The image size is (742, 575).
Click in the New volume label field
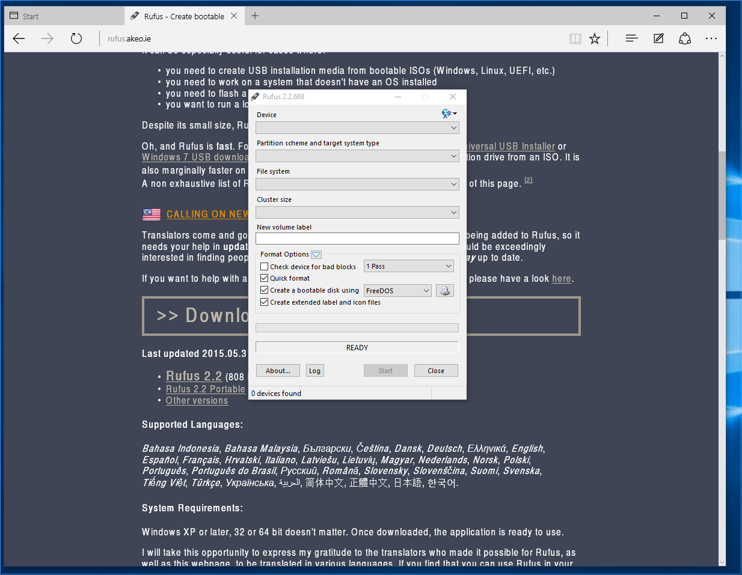coord(357,239)
